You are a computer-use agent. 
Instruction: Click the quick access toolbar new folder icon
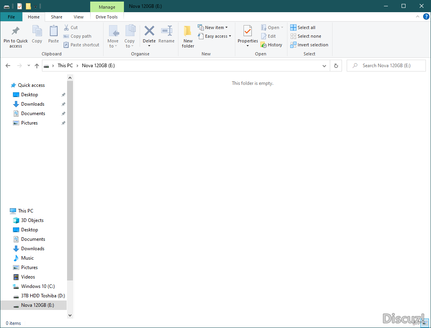pos(28,6)
